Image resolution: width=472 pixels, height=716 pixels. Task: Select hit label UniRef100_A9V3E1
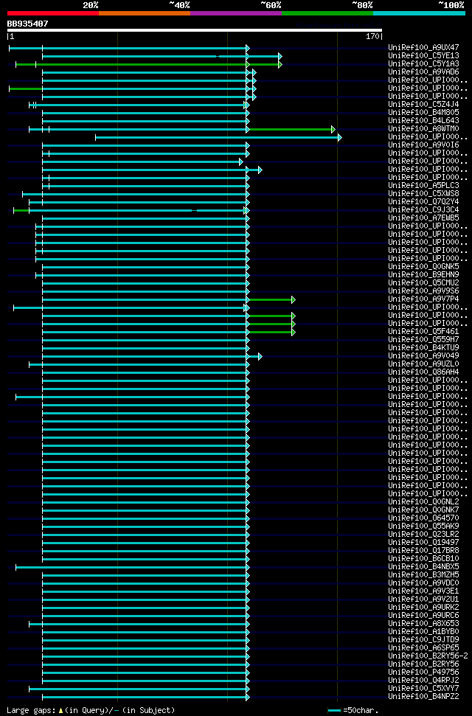(x=423, y=591)
